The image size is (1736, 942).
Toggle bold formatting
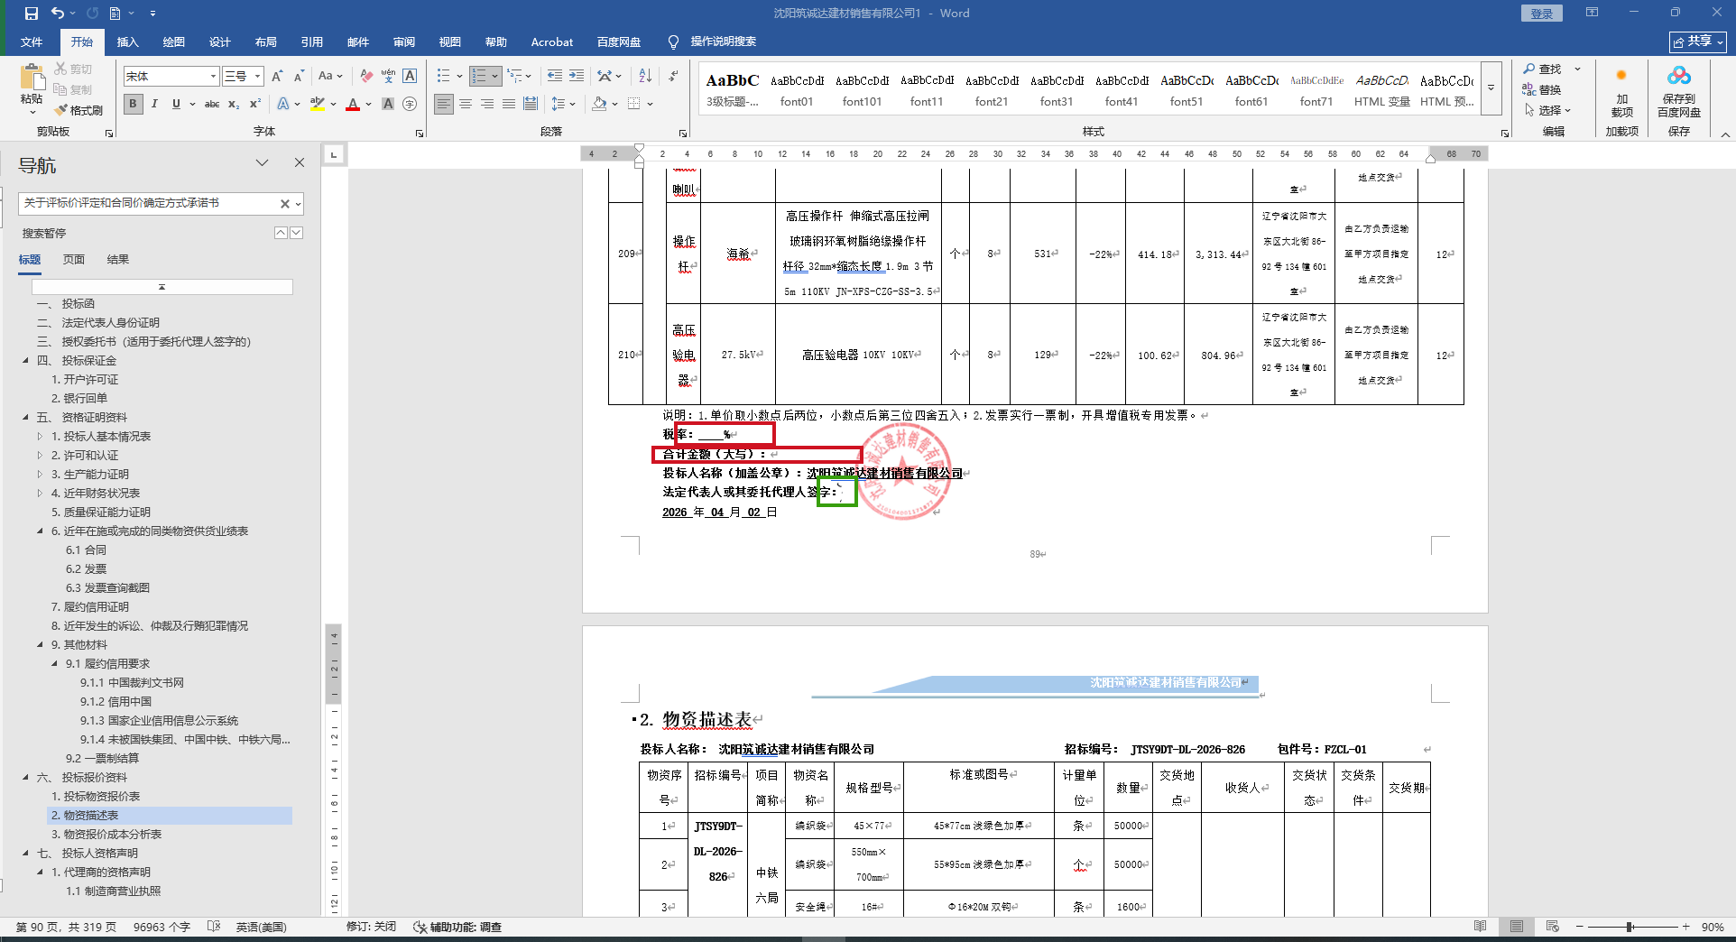coord(133,104)
